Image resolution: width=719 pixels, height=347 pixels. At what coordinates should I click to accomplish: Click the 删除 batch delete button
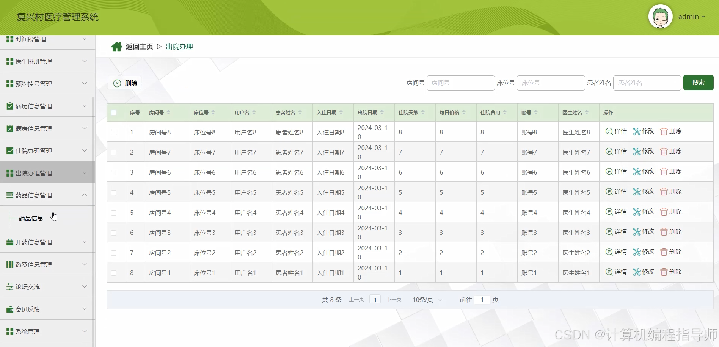tap(124, 83)
